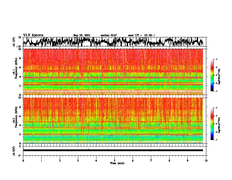232x180 pixels.
Task: Click the "start UT = 23:20:1" header text
Action: 141,35
